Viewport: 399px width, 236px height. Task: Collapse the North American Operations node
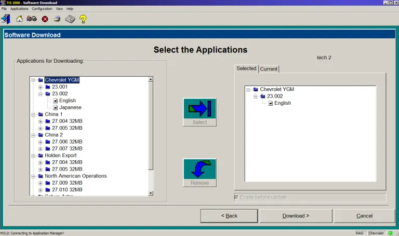33,176
